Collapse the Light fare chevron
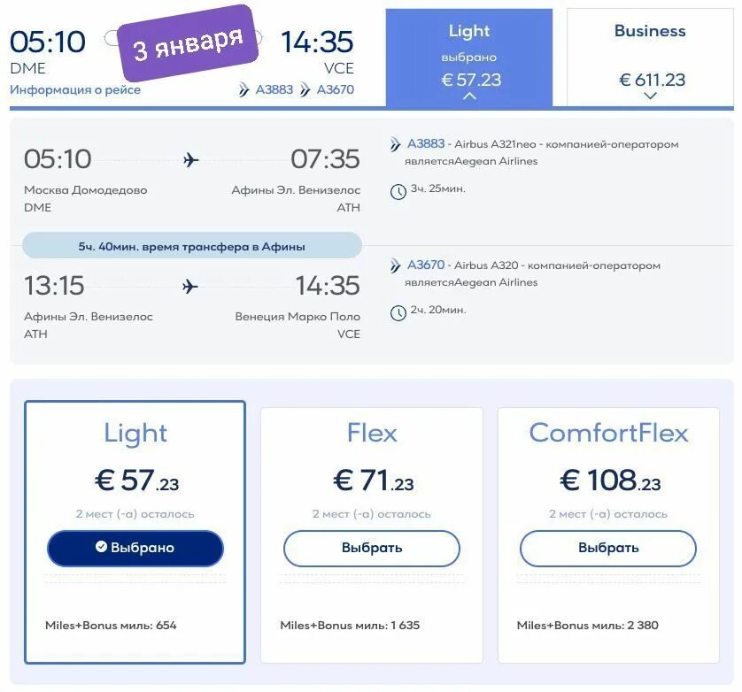The width and height of the screenshot is (742, 692). pos(469,96)
